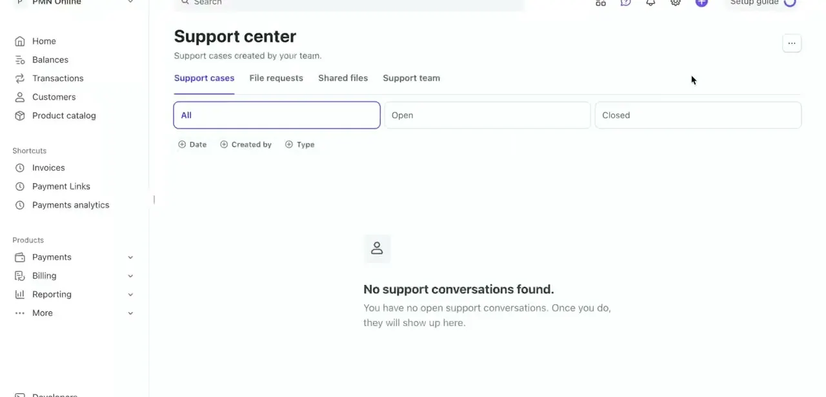Click the purple plus create icon
The height and width of the screenshot is (397, 826).
701,3
